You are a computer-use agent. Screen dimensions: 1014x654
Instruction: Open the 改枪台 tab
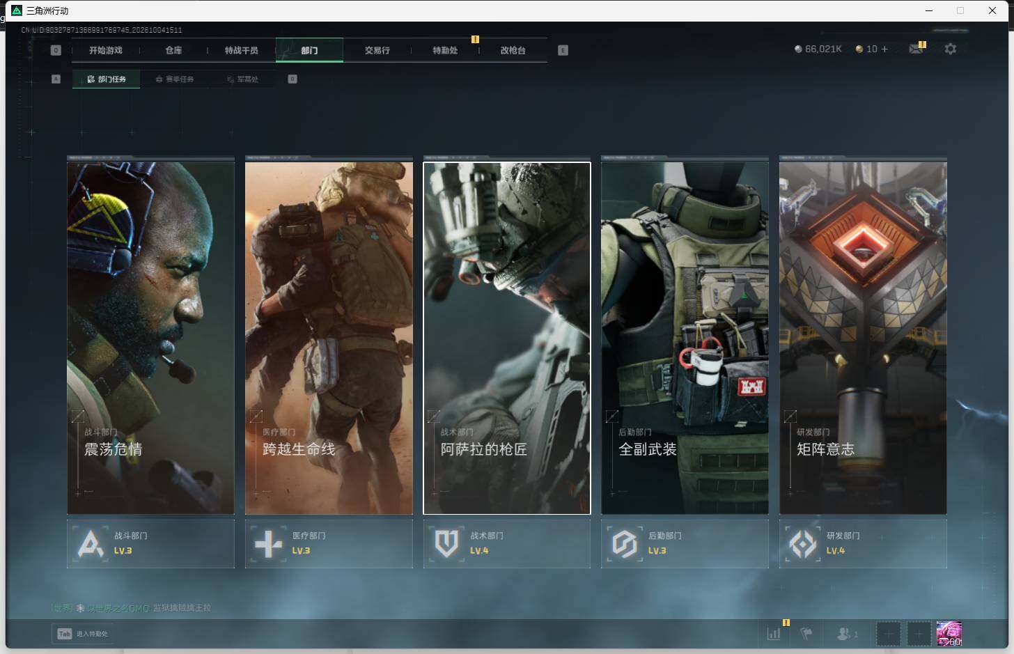click(x=513, y=50)
